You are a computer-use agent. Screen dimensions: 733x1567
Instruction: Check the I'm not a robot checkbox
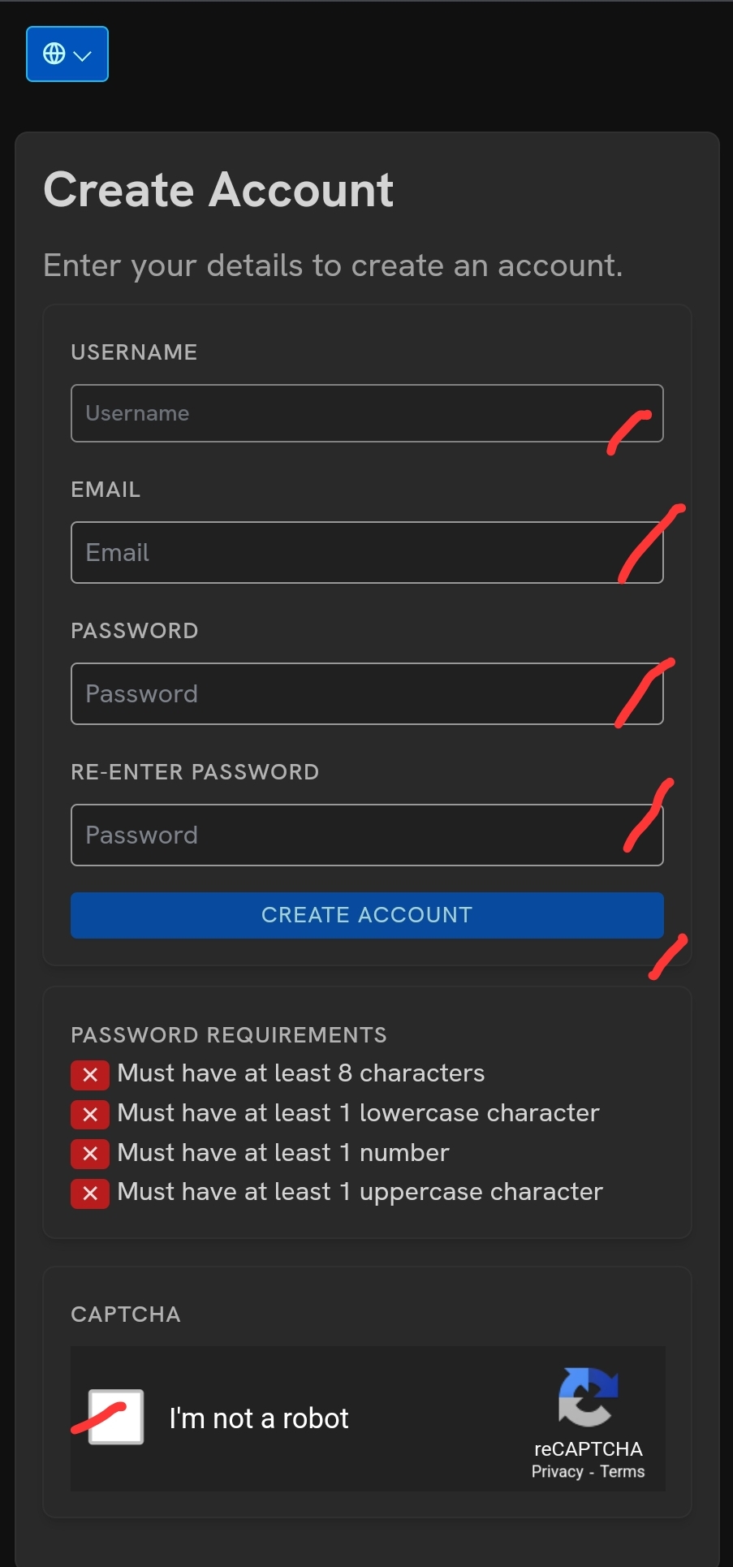pyautogui.click(x=116, y=1417)
